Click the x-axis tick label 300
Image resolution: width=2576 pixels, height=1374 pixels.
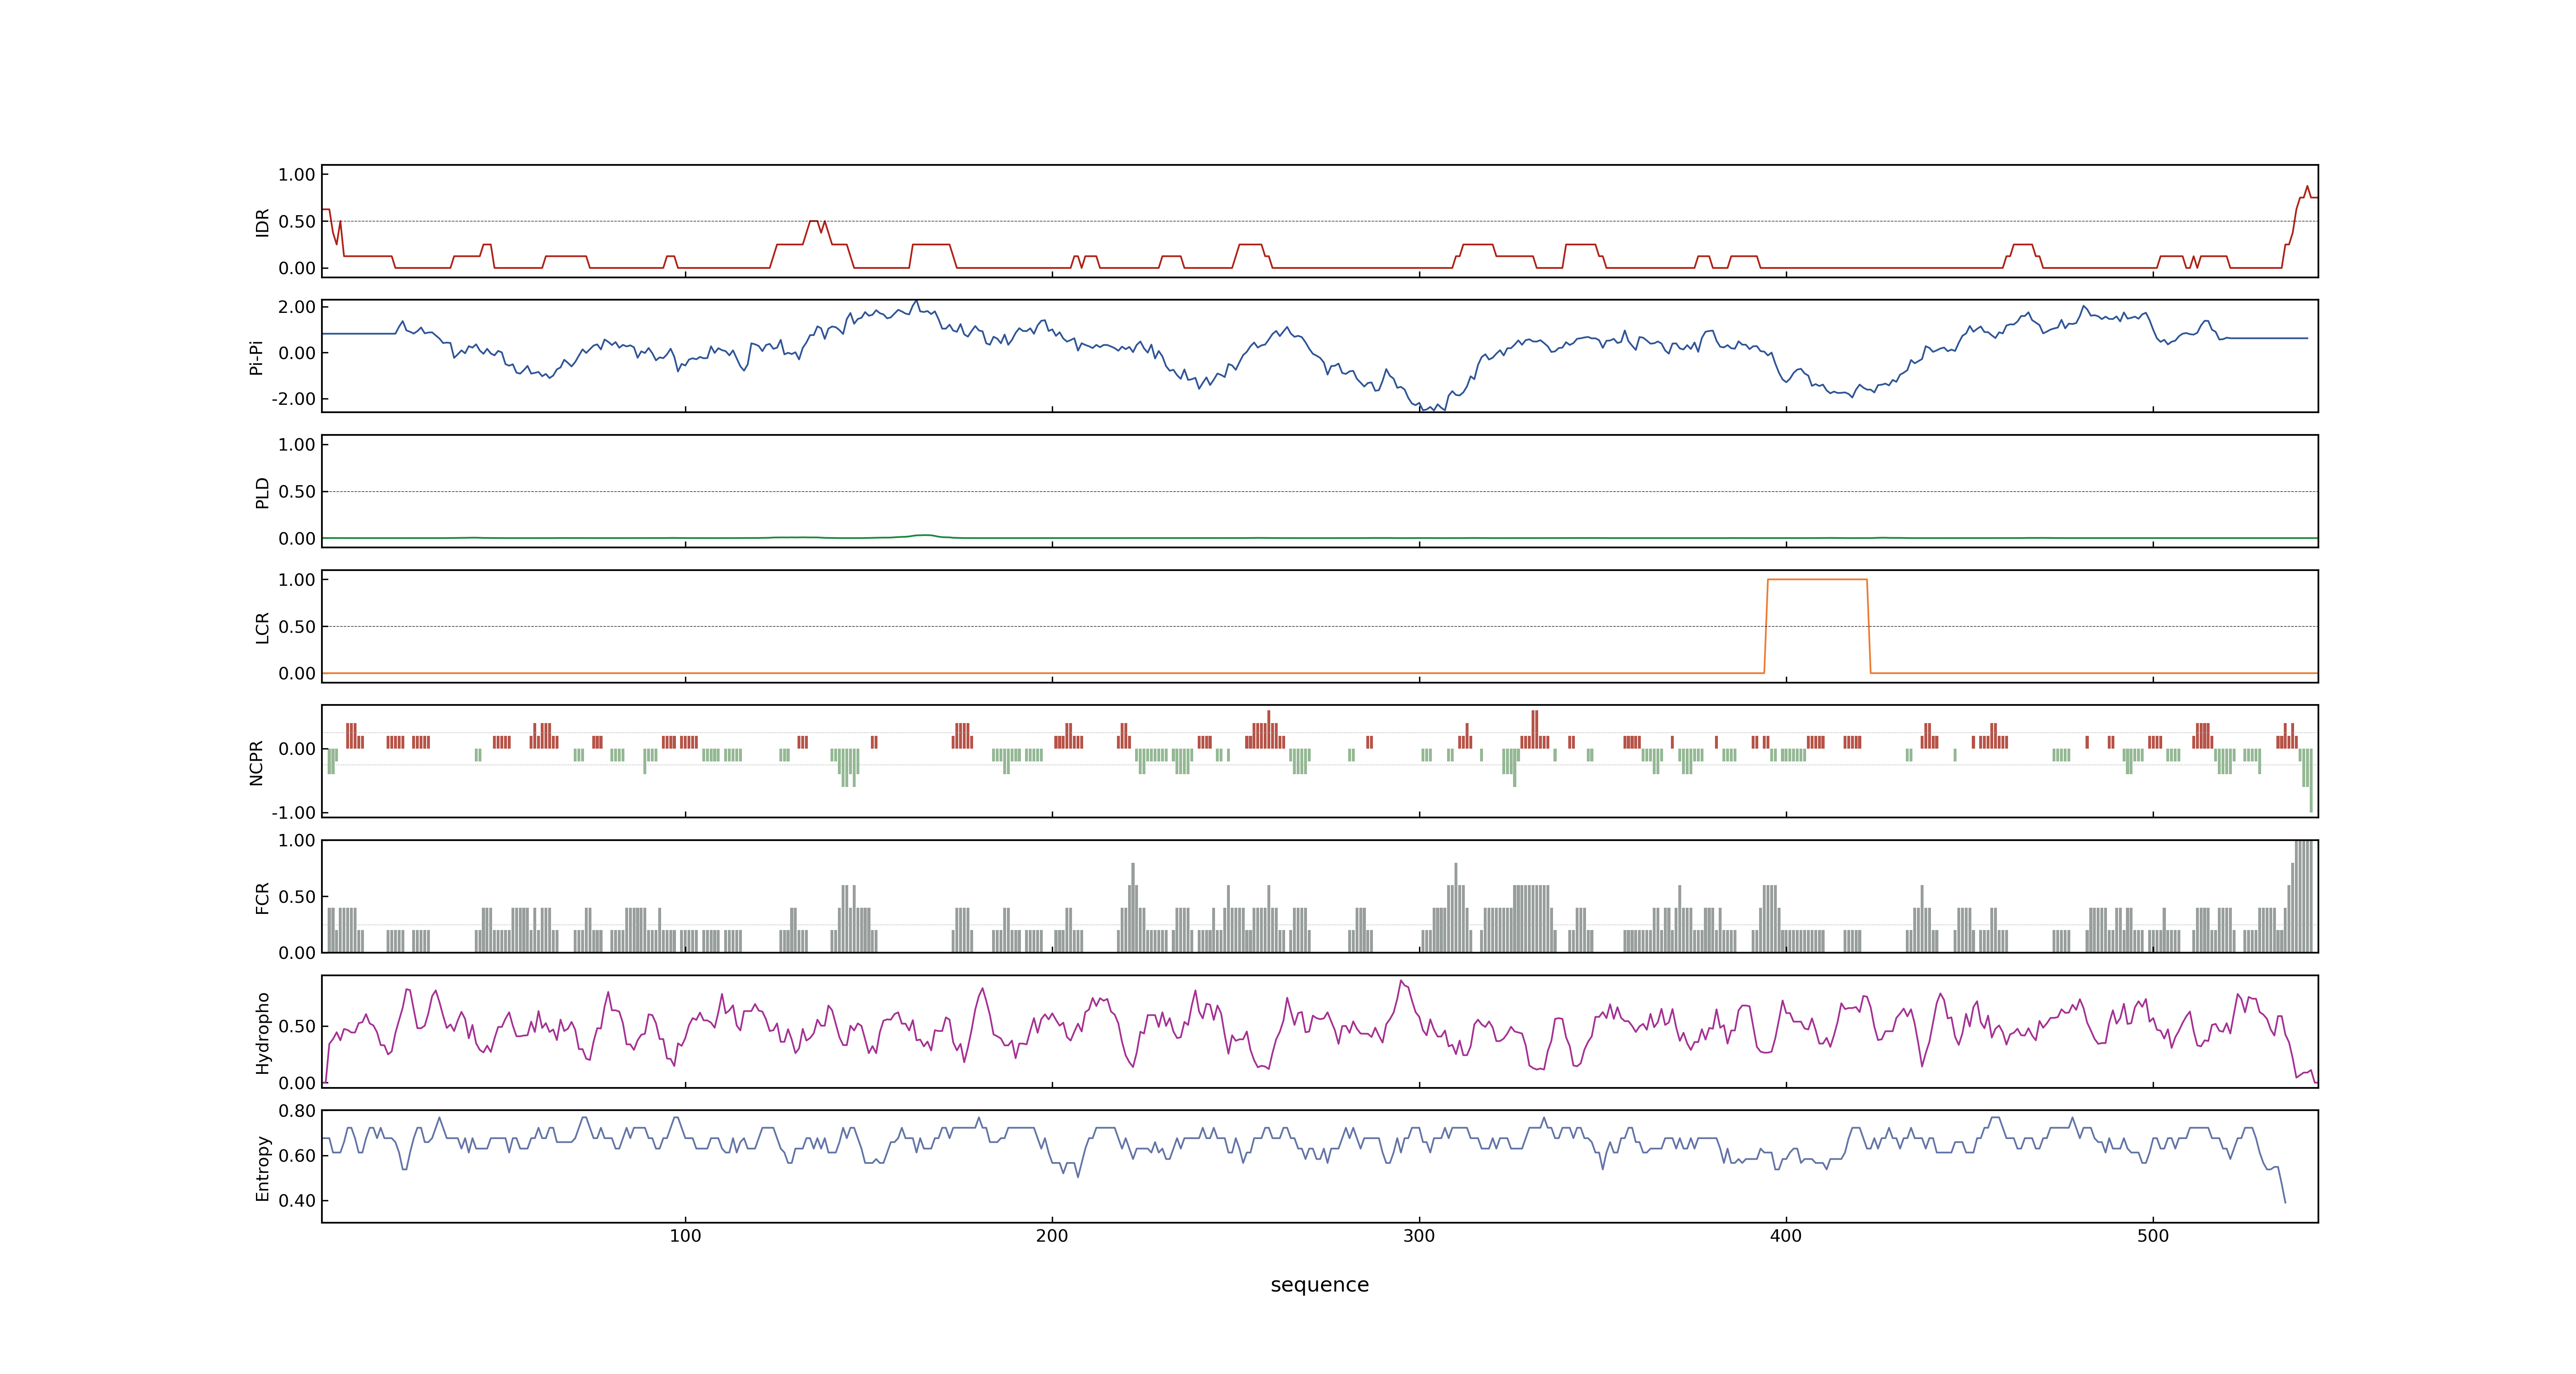click(1419, 1236)
